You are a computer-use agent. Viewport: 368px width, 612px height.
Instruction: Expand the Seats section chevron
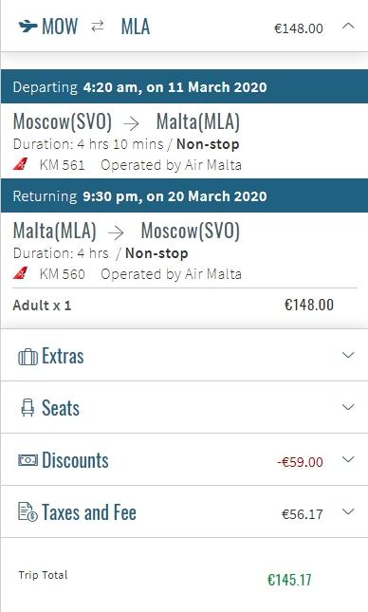tap(348, 407)
